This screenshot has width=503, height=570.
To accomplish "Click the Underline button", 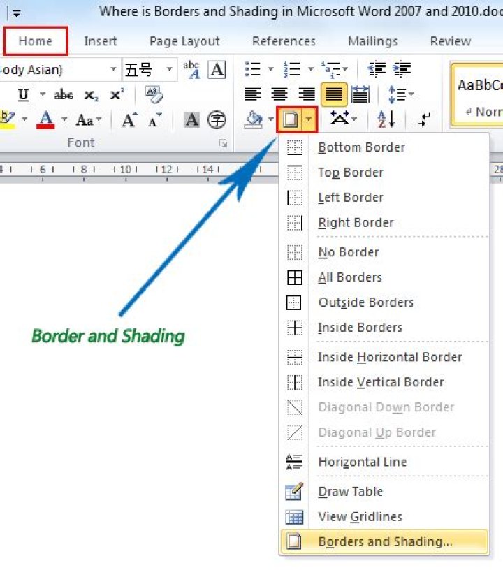I will pyautogui.click(x=23, y=95).
